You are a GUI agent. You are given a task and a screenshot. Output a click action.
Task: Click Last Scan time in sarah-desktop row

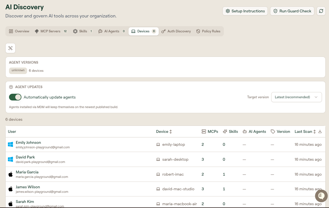click(308, 159)
